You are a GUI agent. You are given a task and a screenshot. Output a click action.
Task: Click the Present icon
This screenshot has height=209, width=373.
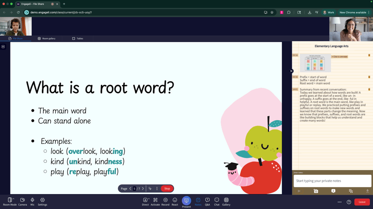click(x=186, y=201)
